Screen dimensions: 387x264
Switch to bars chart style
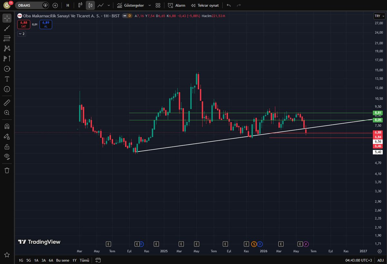point(80,5)
